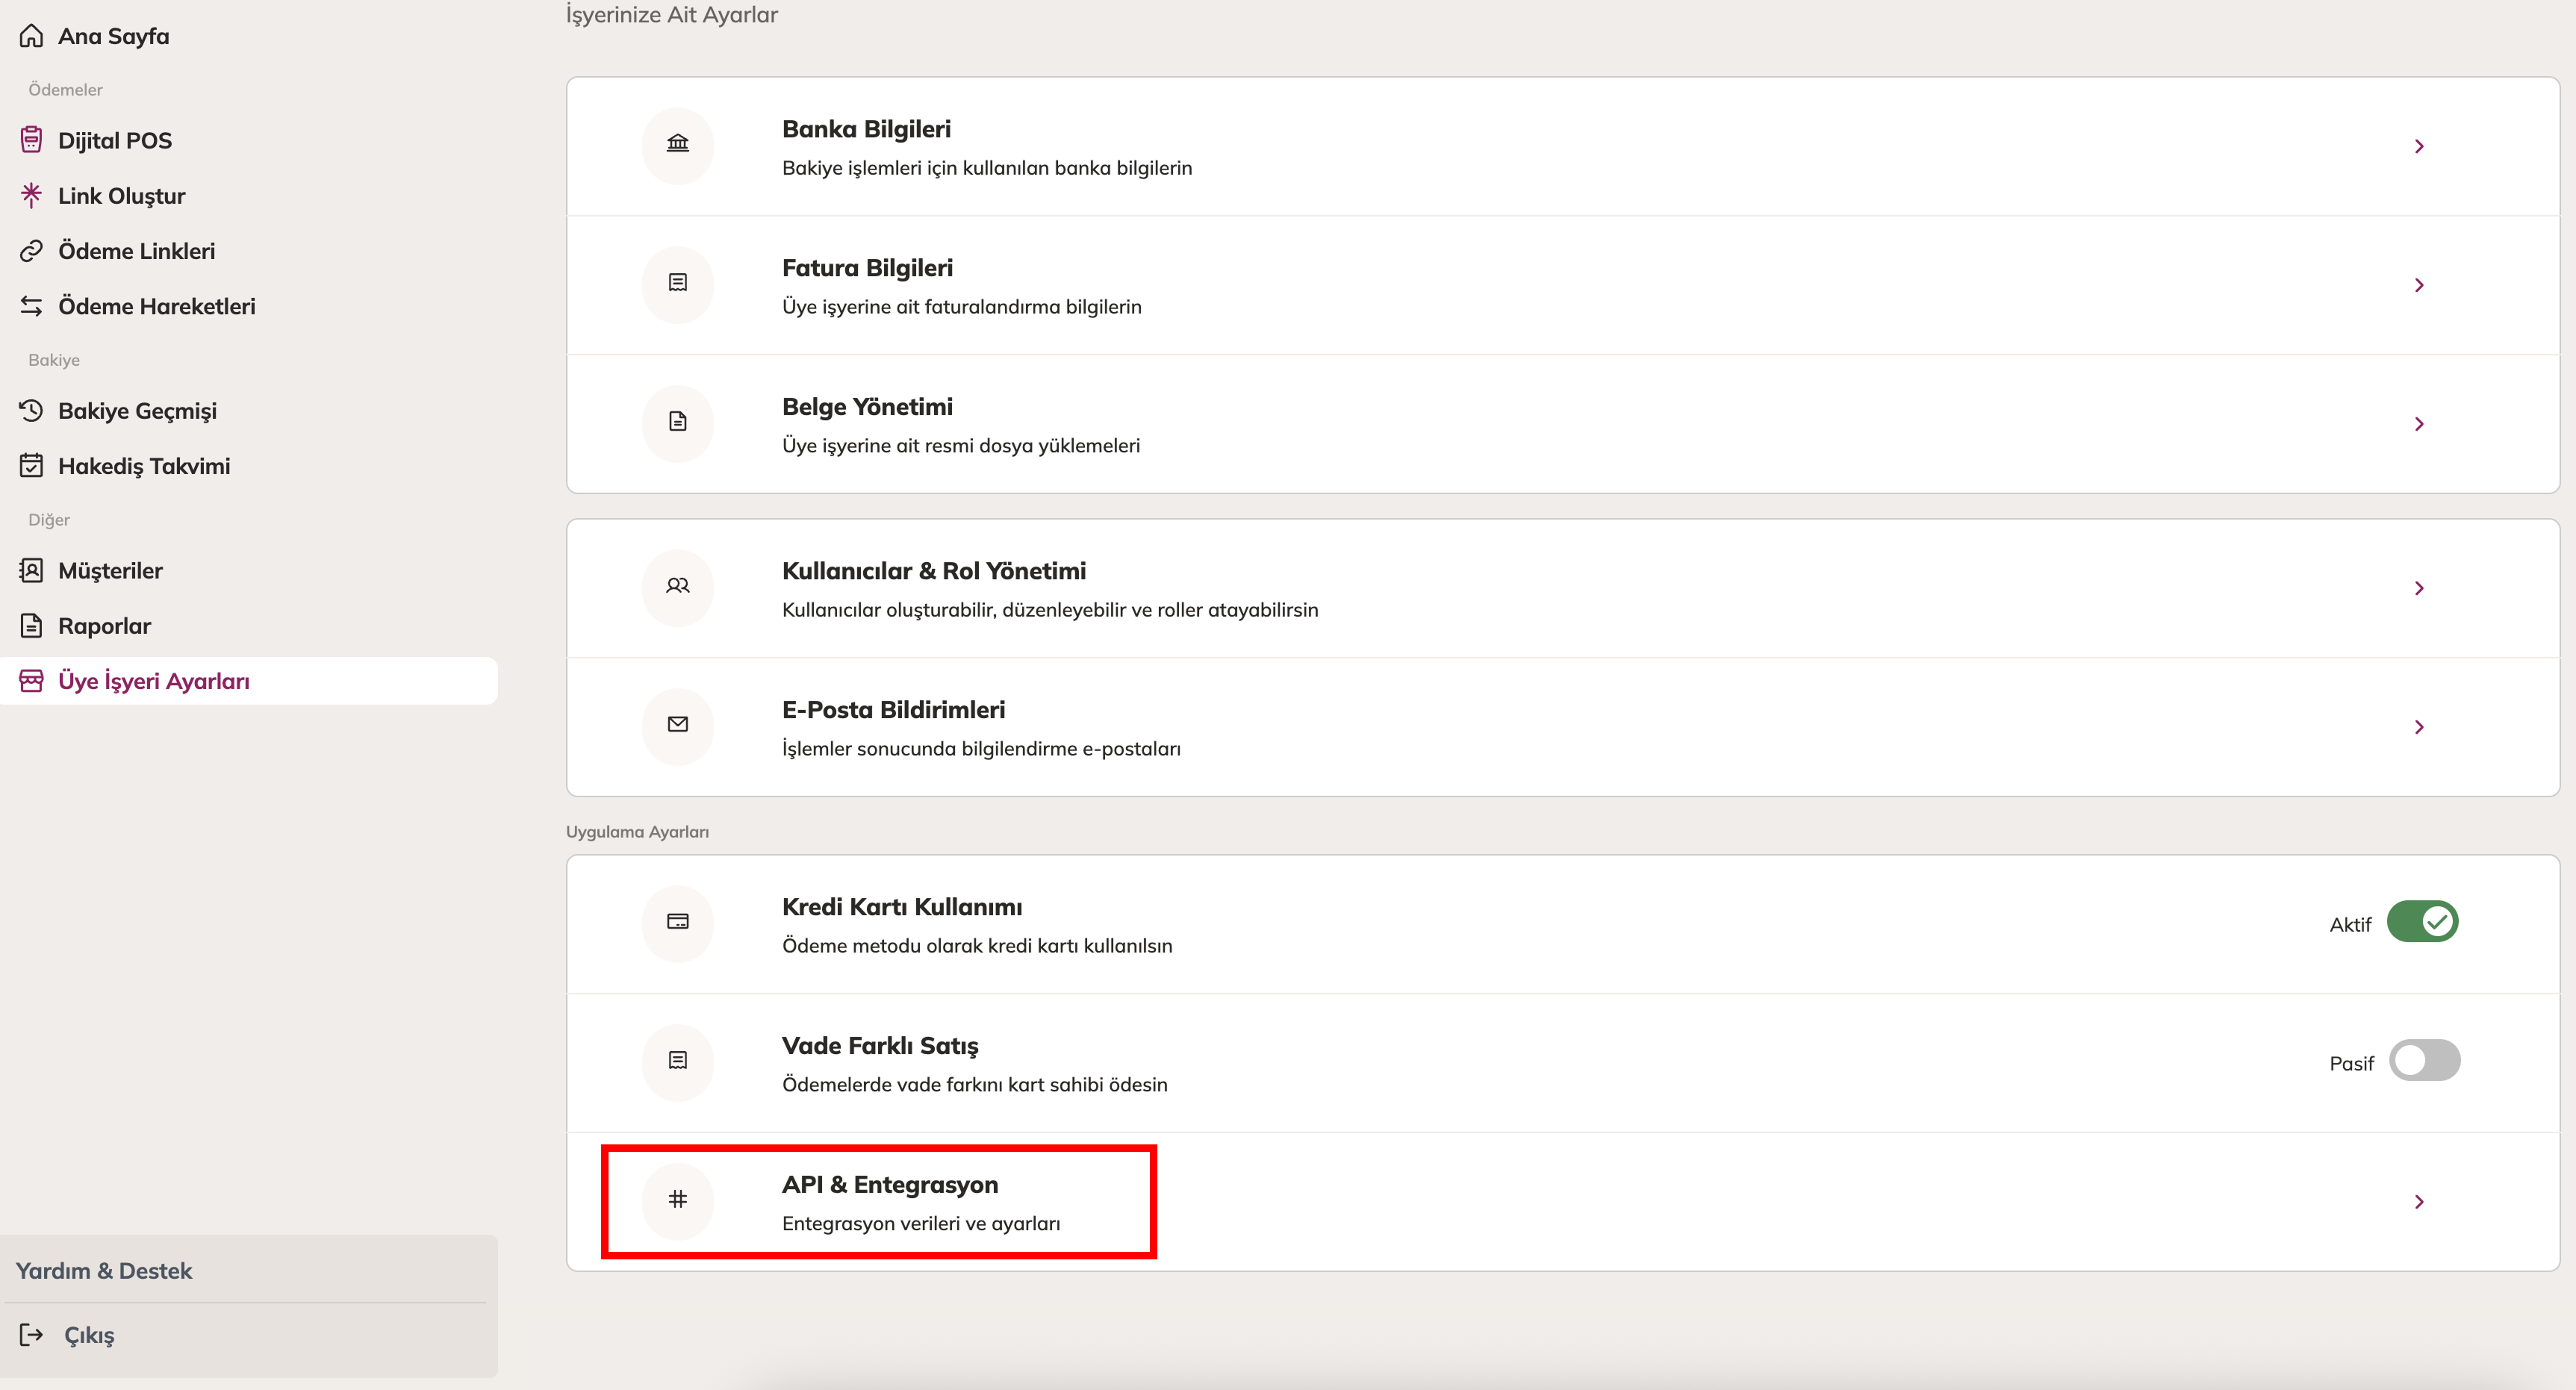Open Hakediş Takvimi menu item
Image resolution: width=2576 pixels, height=1390 pixels.
point(144,466)
